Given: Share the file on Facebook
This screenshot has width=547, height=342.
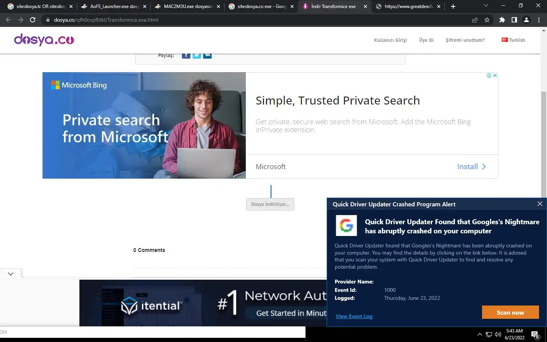Looking at the screenshot, I should pos(186,55).
